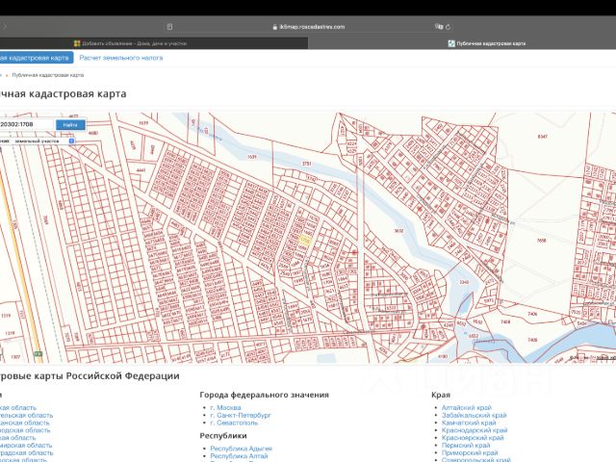Screen dimensions: 616x462
Task: Open Алтайский край link
Action: pos(465,407)
